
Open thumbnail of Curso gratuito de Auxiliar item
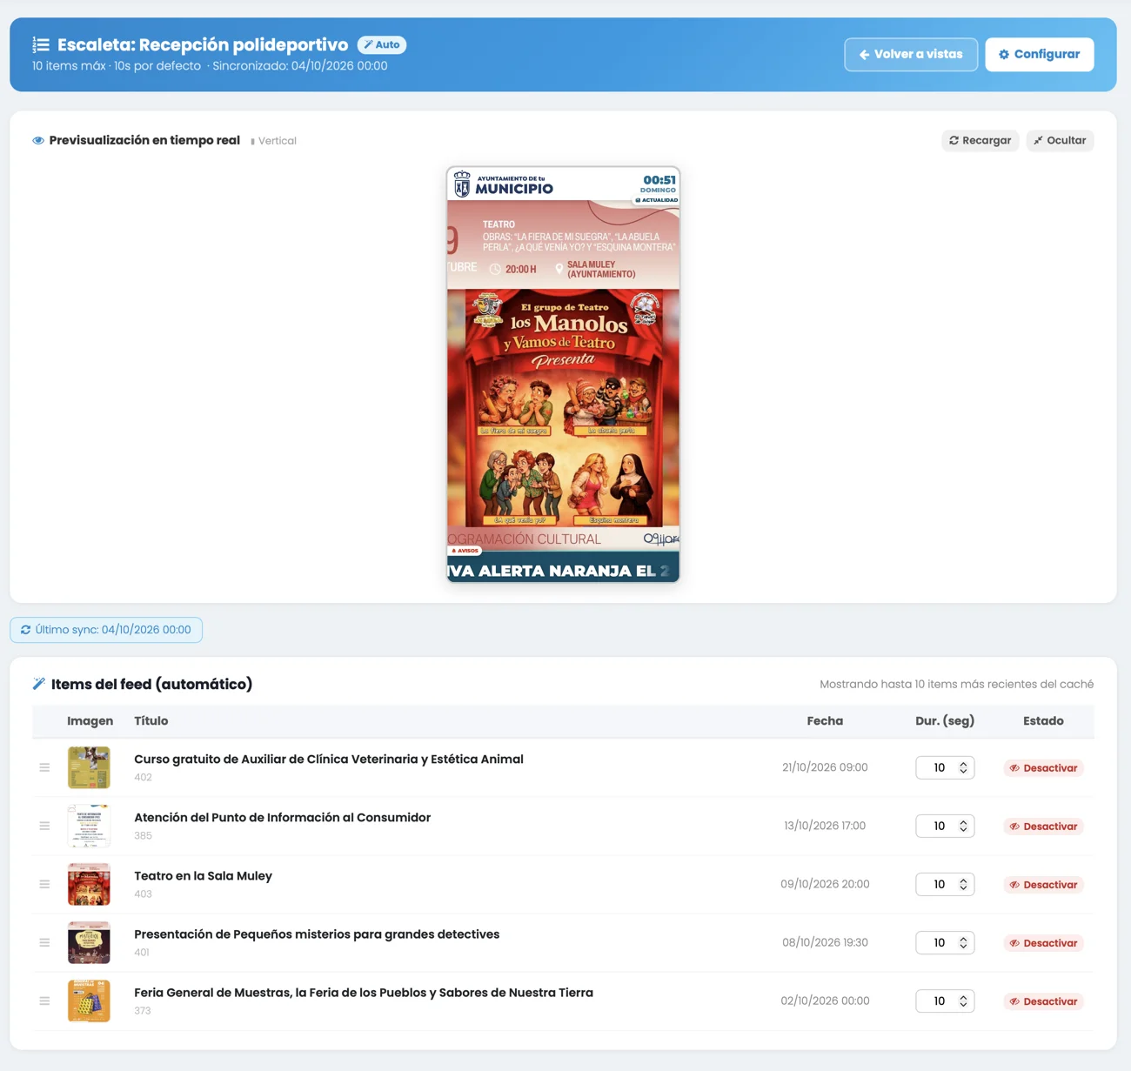[x=89, y=767]
